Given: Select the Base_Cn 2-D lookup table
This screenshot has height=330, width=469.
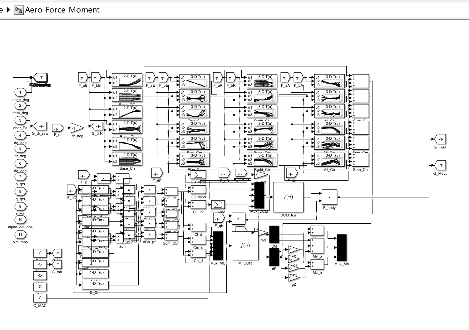Looking at the screenshot, I should (127, 159).
